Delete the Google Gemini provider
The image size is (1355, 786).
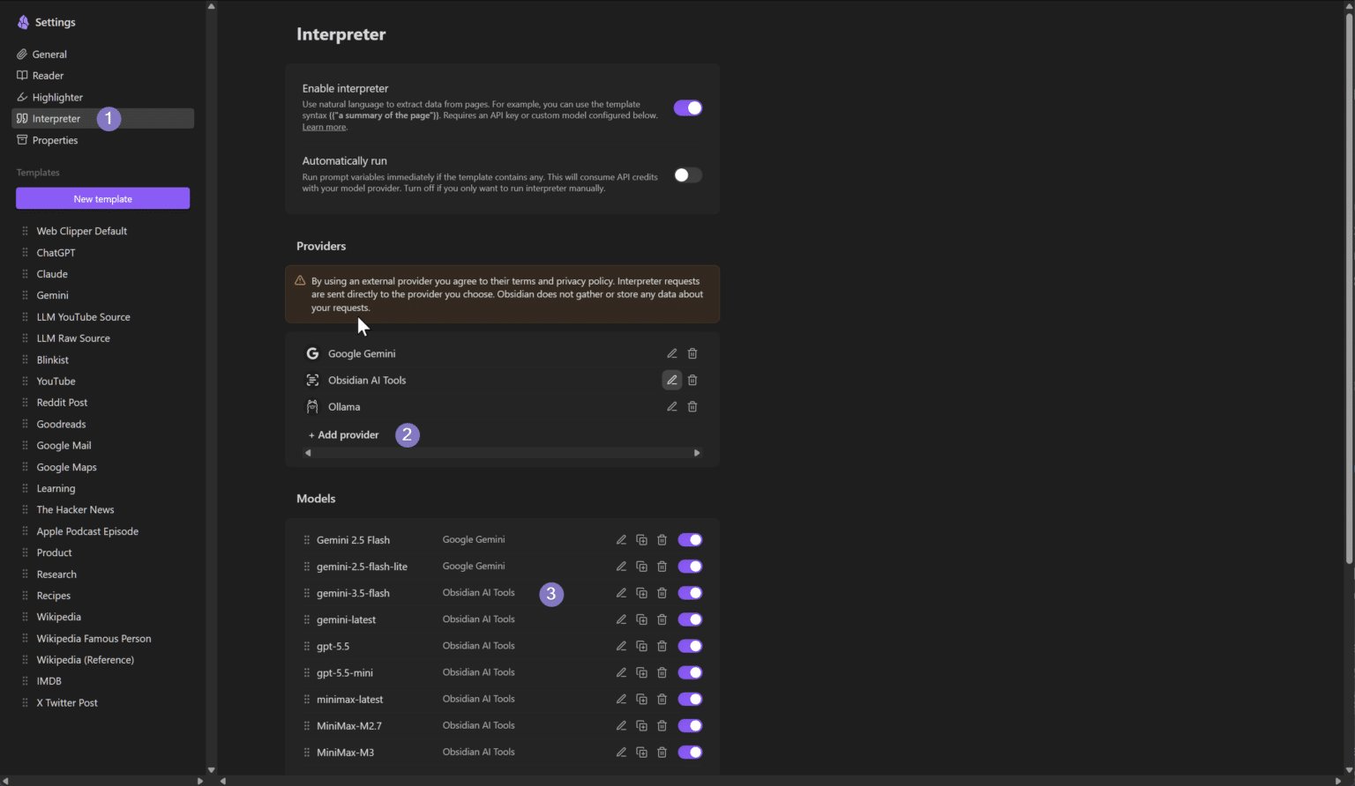coord(692,353)
